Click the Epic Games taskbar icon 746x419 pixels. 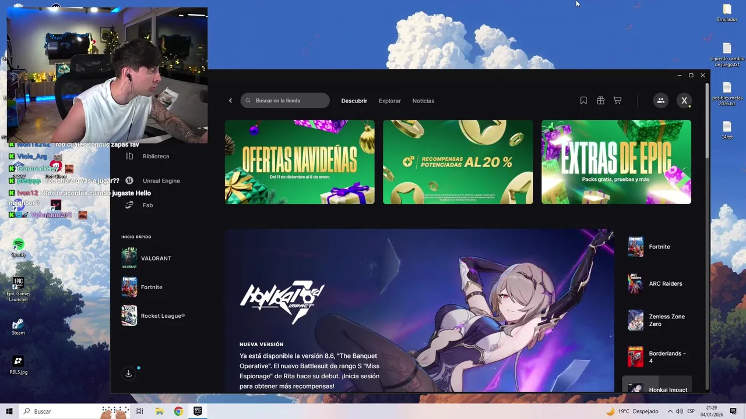(198, 411)
